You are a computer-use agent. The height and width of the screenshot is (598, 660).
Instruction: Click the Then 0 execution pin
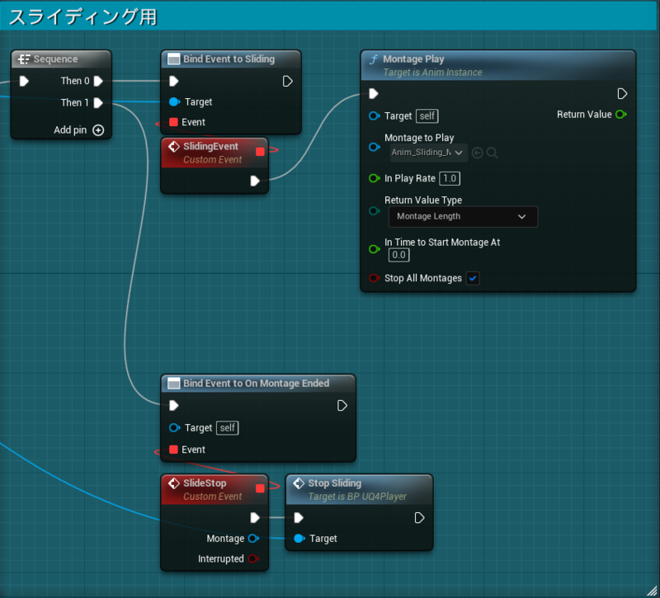click(x=98, y=81)
